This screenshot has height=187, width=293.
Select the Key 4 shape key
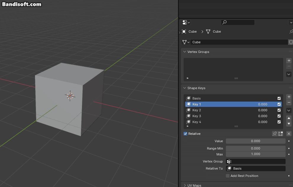tap(233, 122)
